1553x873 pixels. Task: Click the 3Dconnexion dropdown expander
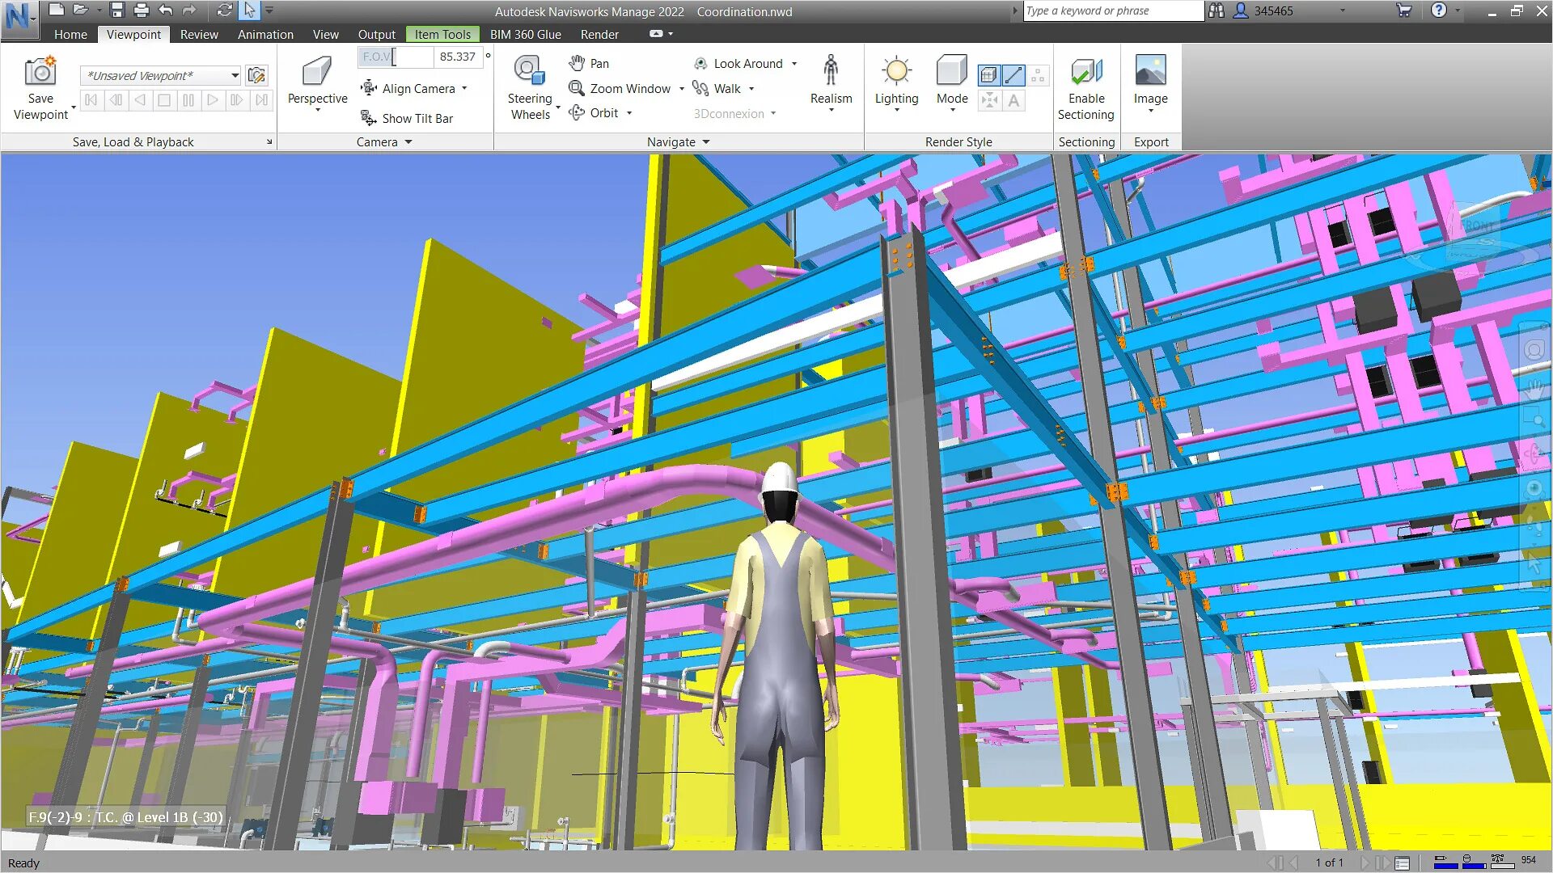tap(774, 113)
